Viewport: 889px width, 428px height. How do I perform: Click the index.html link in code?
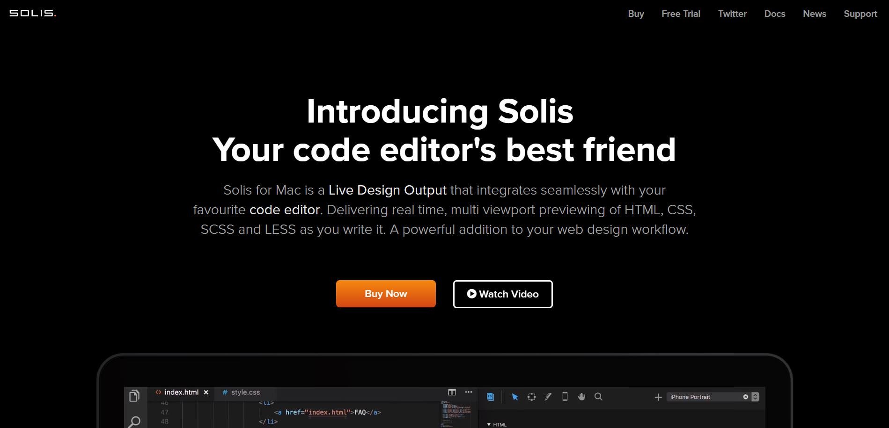click(x=328, y=412)
